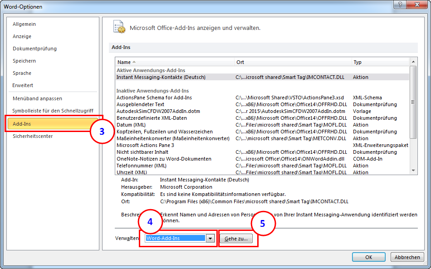Select Symbolleiste für den Schnellzugriff
This screenshot has width=431, height=269.
[x=53, y=111]
